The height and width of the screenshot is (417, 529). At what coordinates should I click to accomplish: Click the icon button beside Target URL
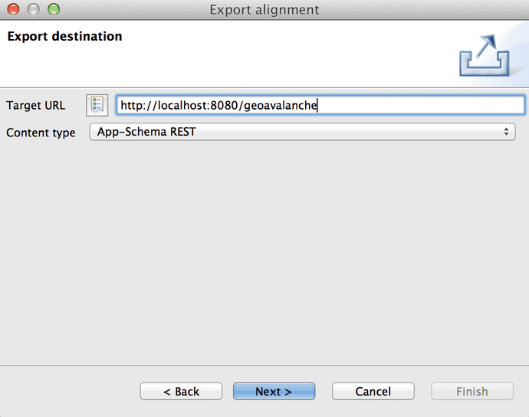coord(97,105)
